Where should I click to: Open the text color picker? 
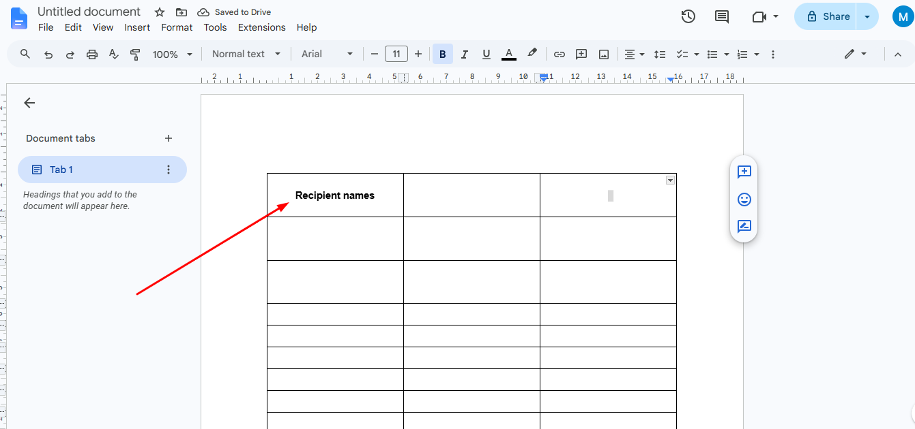click(508, 54)
